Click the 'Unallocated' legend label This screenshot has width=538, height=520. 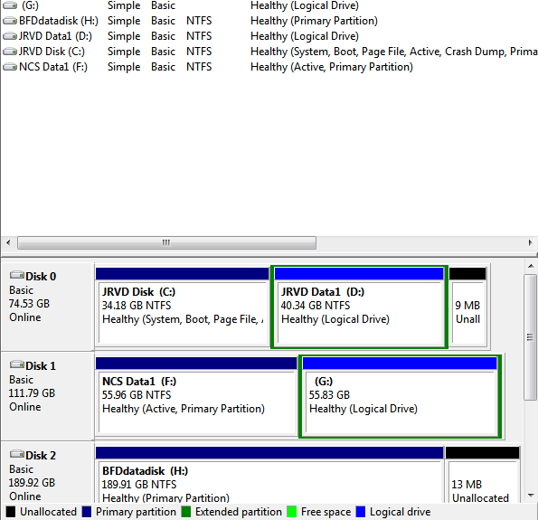pyautogui.click(x=49, y=512)
